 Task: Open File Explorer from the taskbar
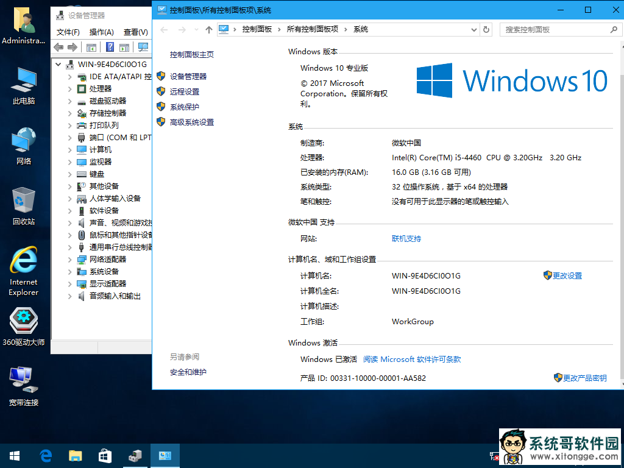(x=75, y=456)
